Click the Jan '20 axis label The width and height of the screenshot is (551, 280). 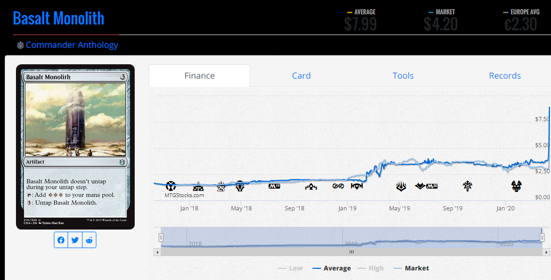coord(505,208)
